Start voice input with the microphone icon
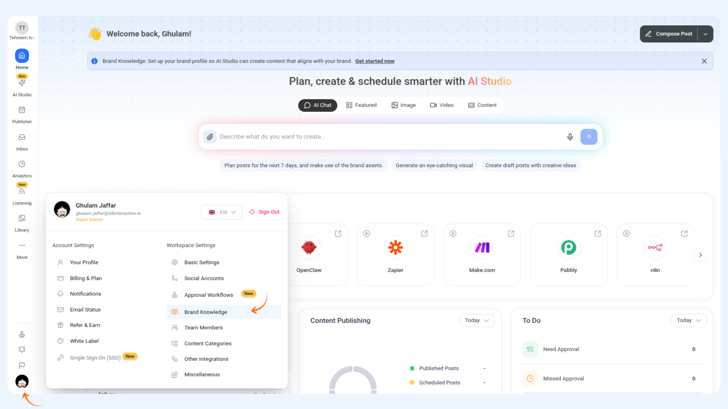The width and height of the screenshot is (728, 409). pyautogui.click(x=570, y=137)
